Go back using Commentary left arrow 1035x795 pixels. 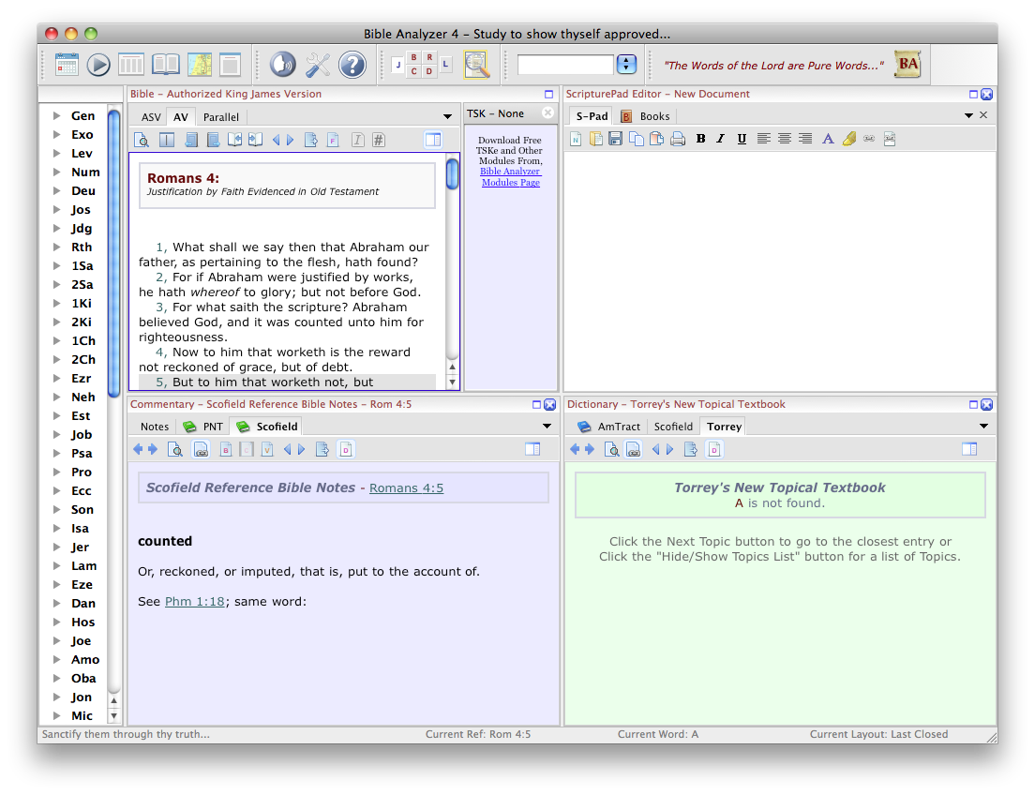tap(138, 450)
